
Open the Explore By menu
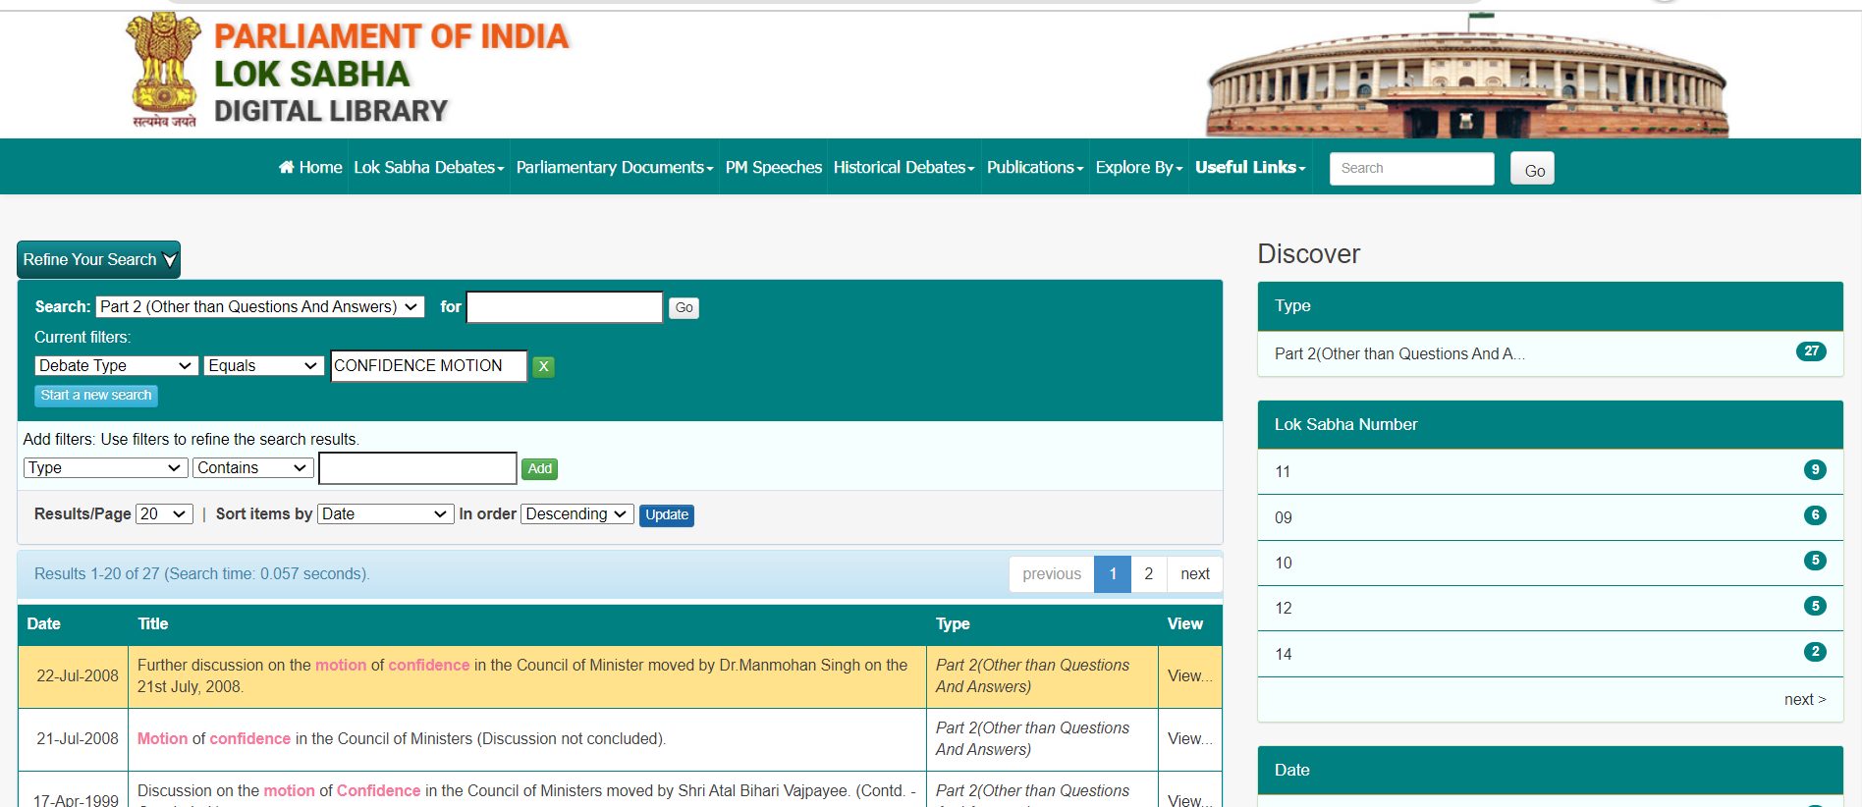[x=1138, y=168]
